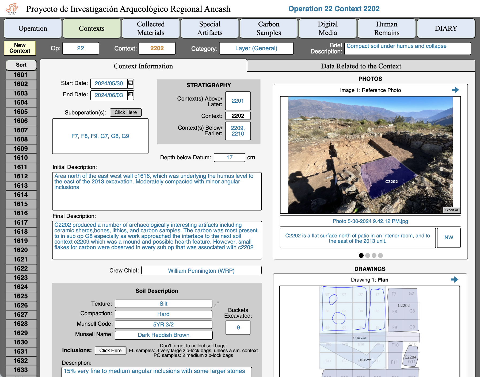Screen dimensions: 480x377
Task: Click the PIARA logo icon
Action: tap(12, 9)
